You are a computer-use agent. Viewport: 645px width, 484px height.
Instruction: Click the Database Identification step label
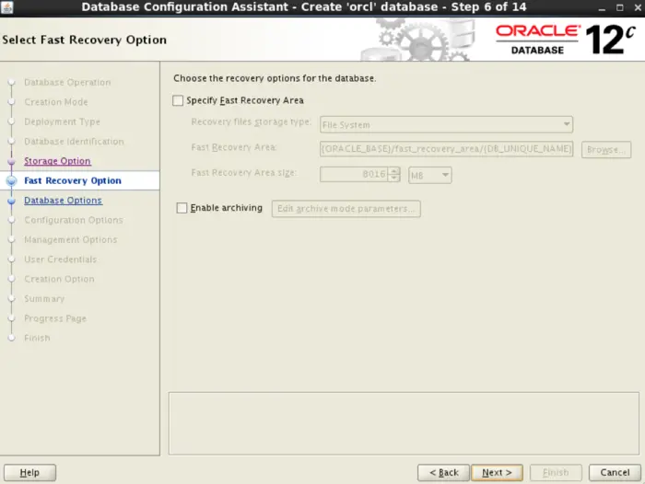click(x=74, y=142)
